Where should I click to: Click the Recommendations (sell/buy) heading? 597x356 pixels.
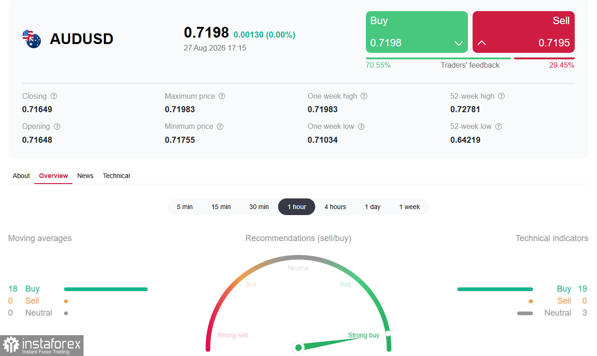(298, 238)
